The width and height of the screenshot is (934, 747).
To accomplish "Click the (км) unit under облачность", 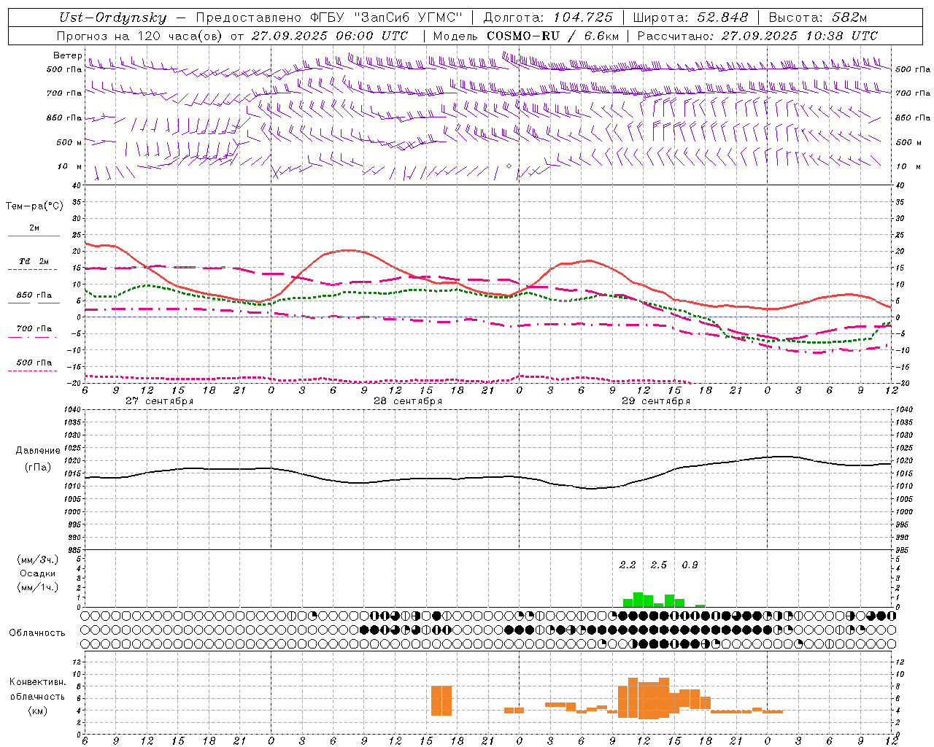I will [37, 711].
